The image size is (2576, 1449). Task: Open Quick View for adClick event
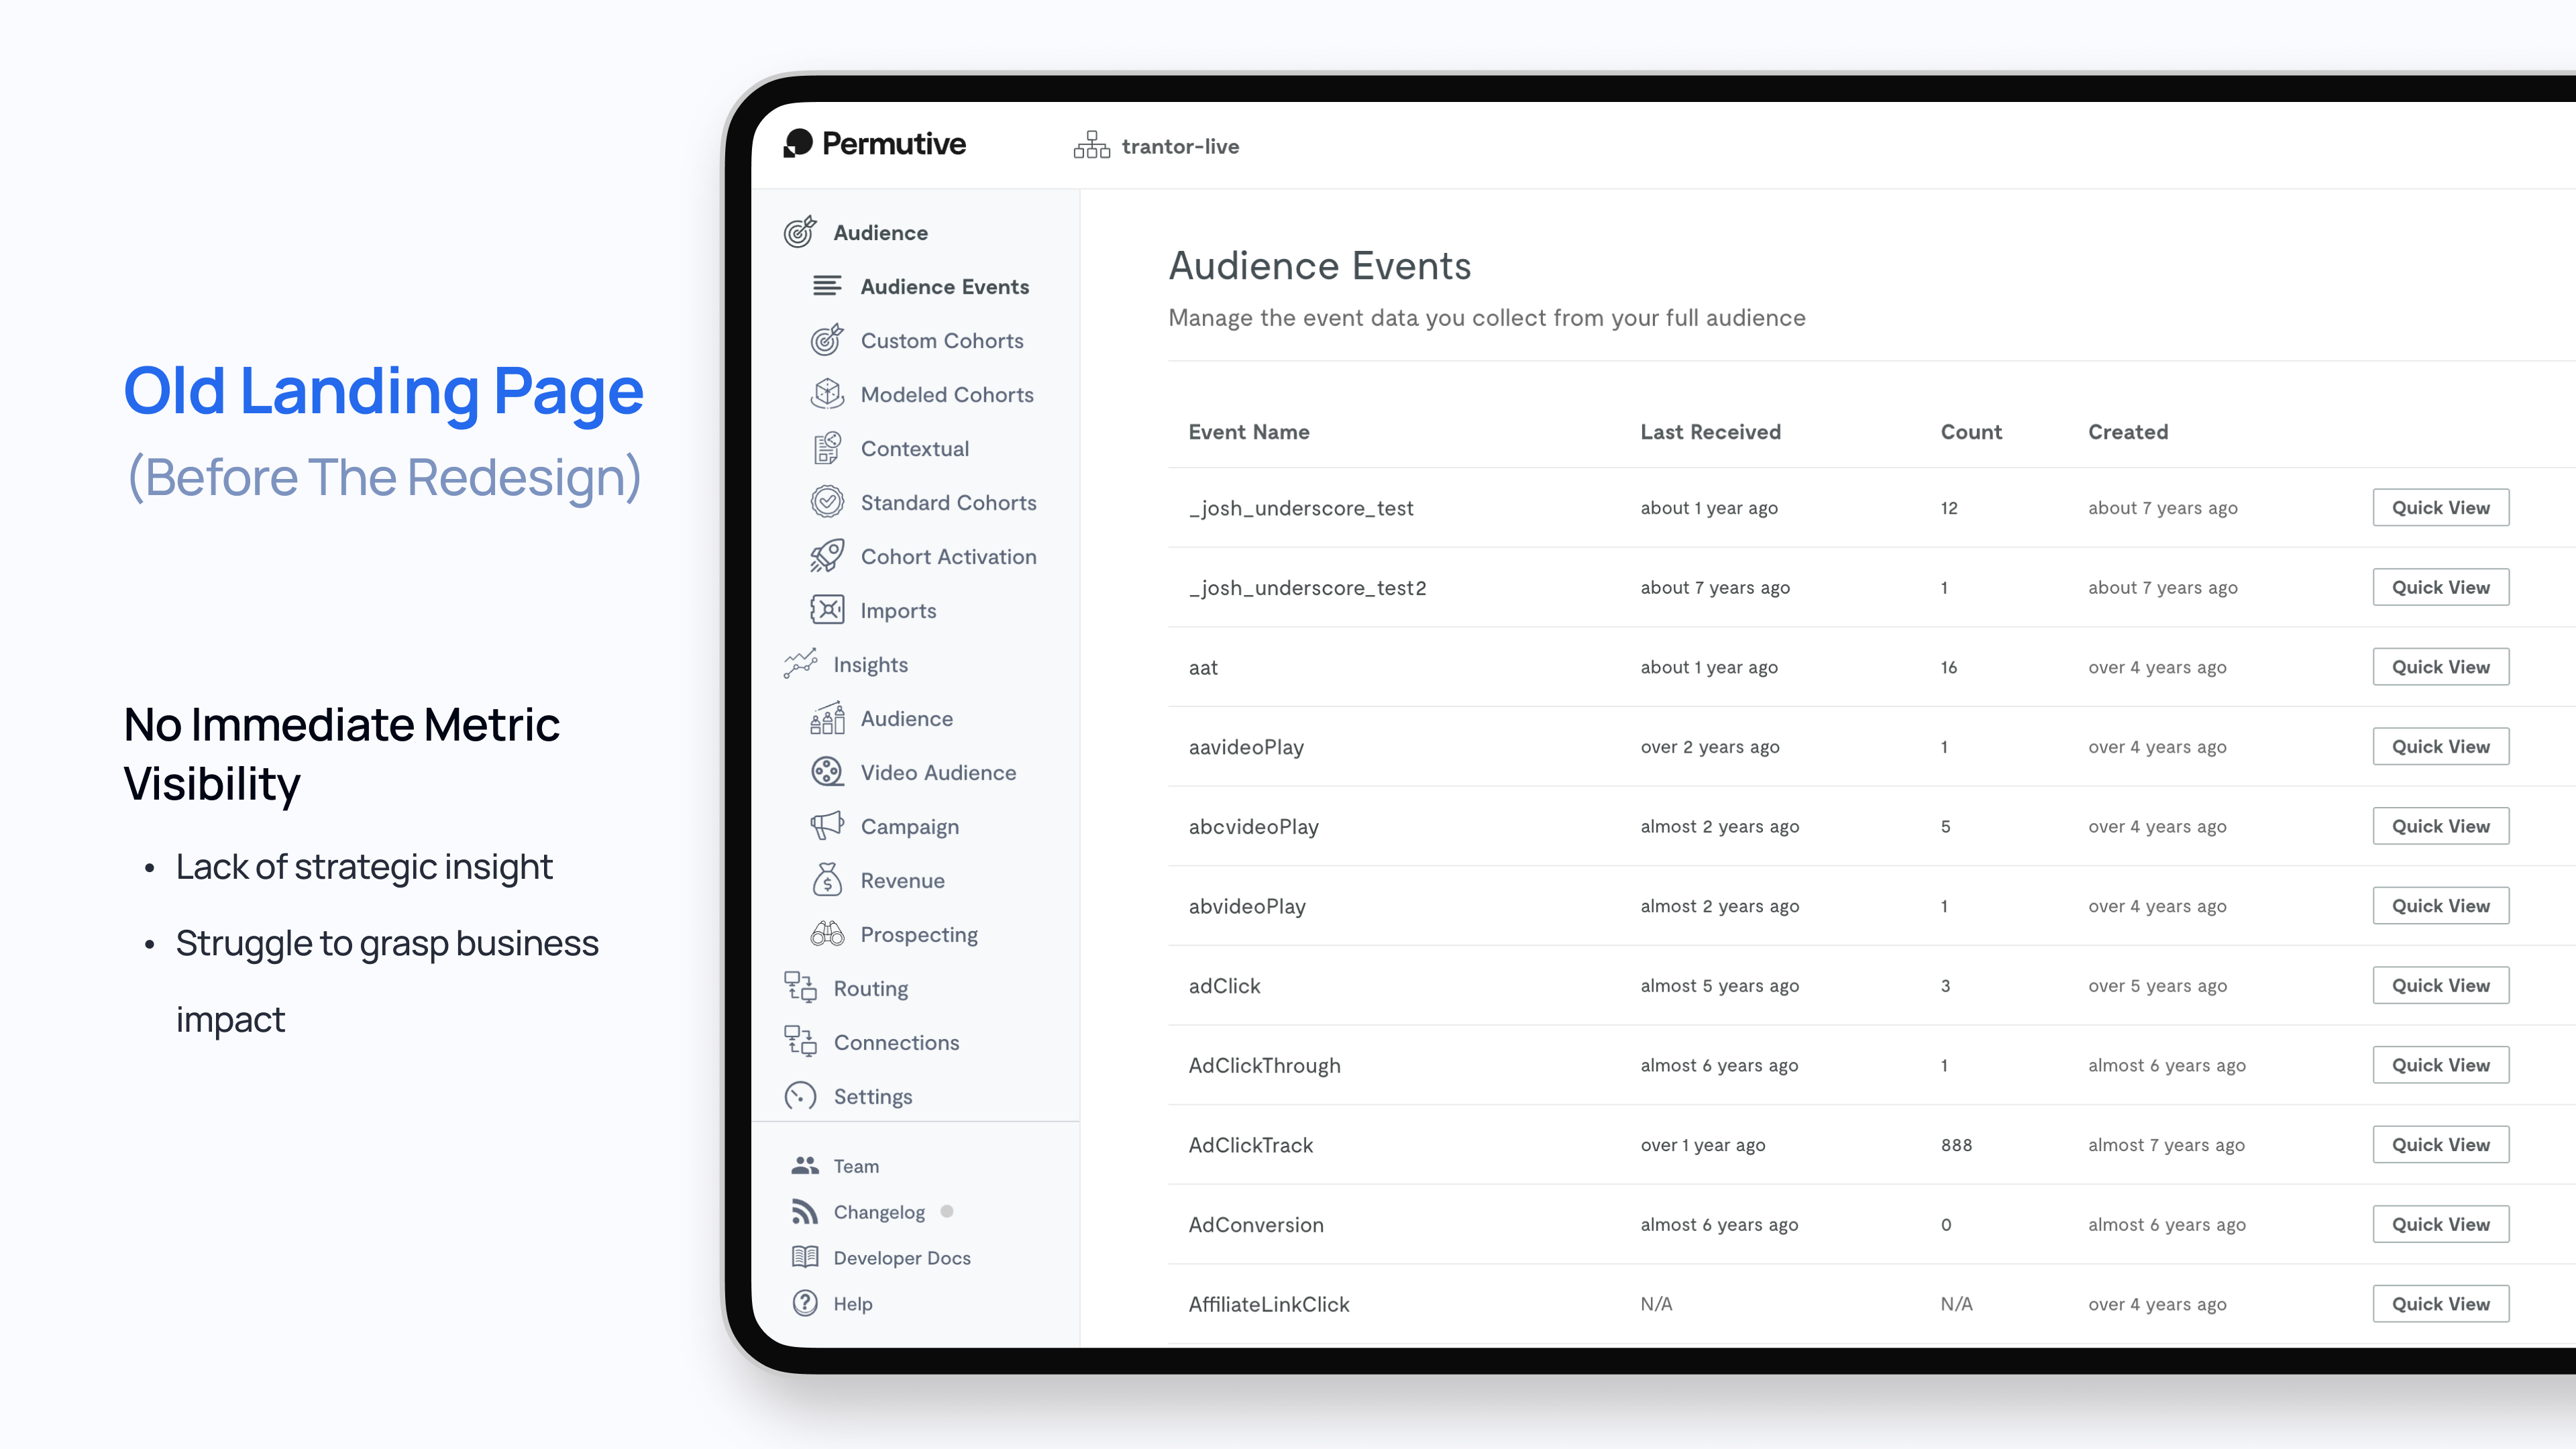tap(2440, 986)
